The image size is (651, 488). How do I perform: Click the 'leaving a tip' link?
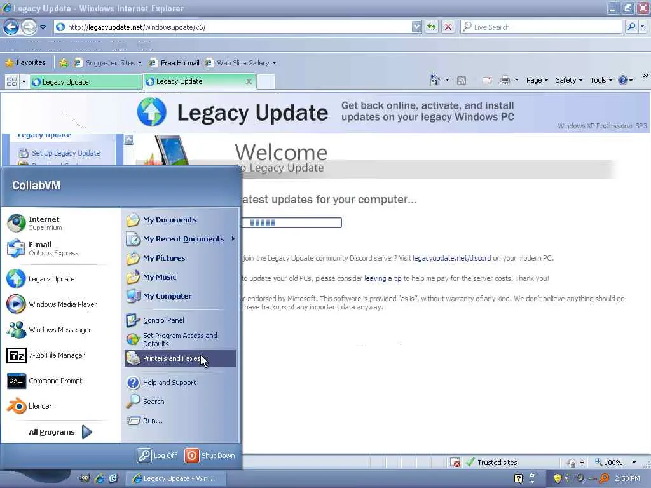[383, 278]
